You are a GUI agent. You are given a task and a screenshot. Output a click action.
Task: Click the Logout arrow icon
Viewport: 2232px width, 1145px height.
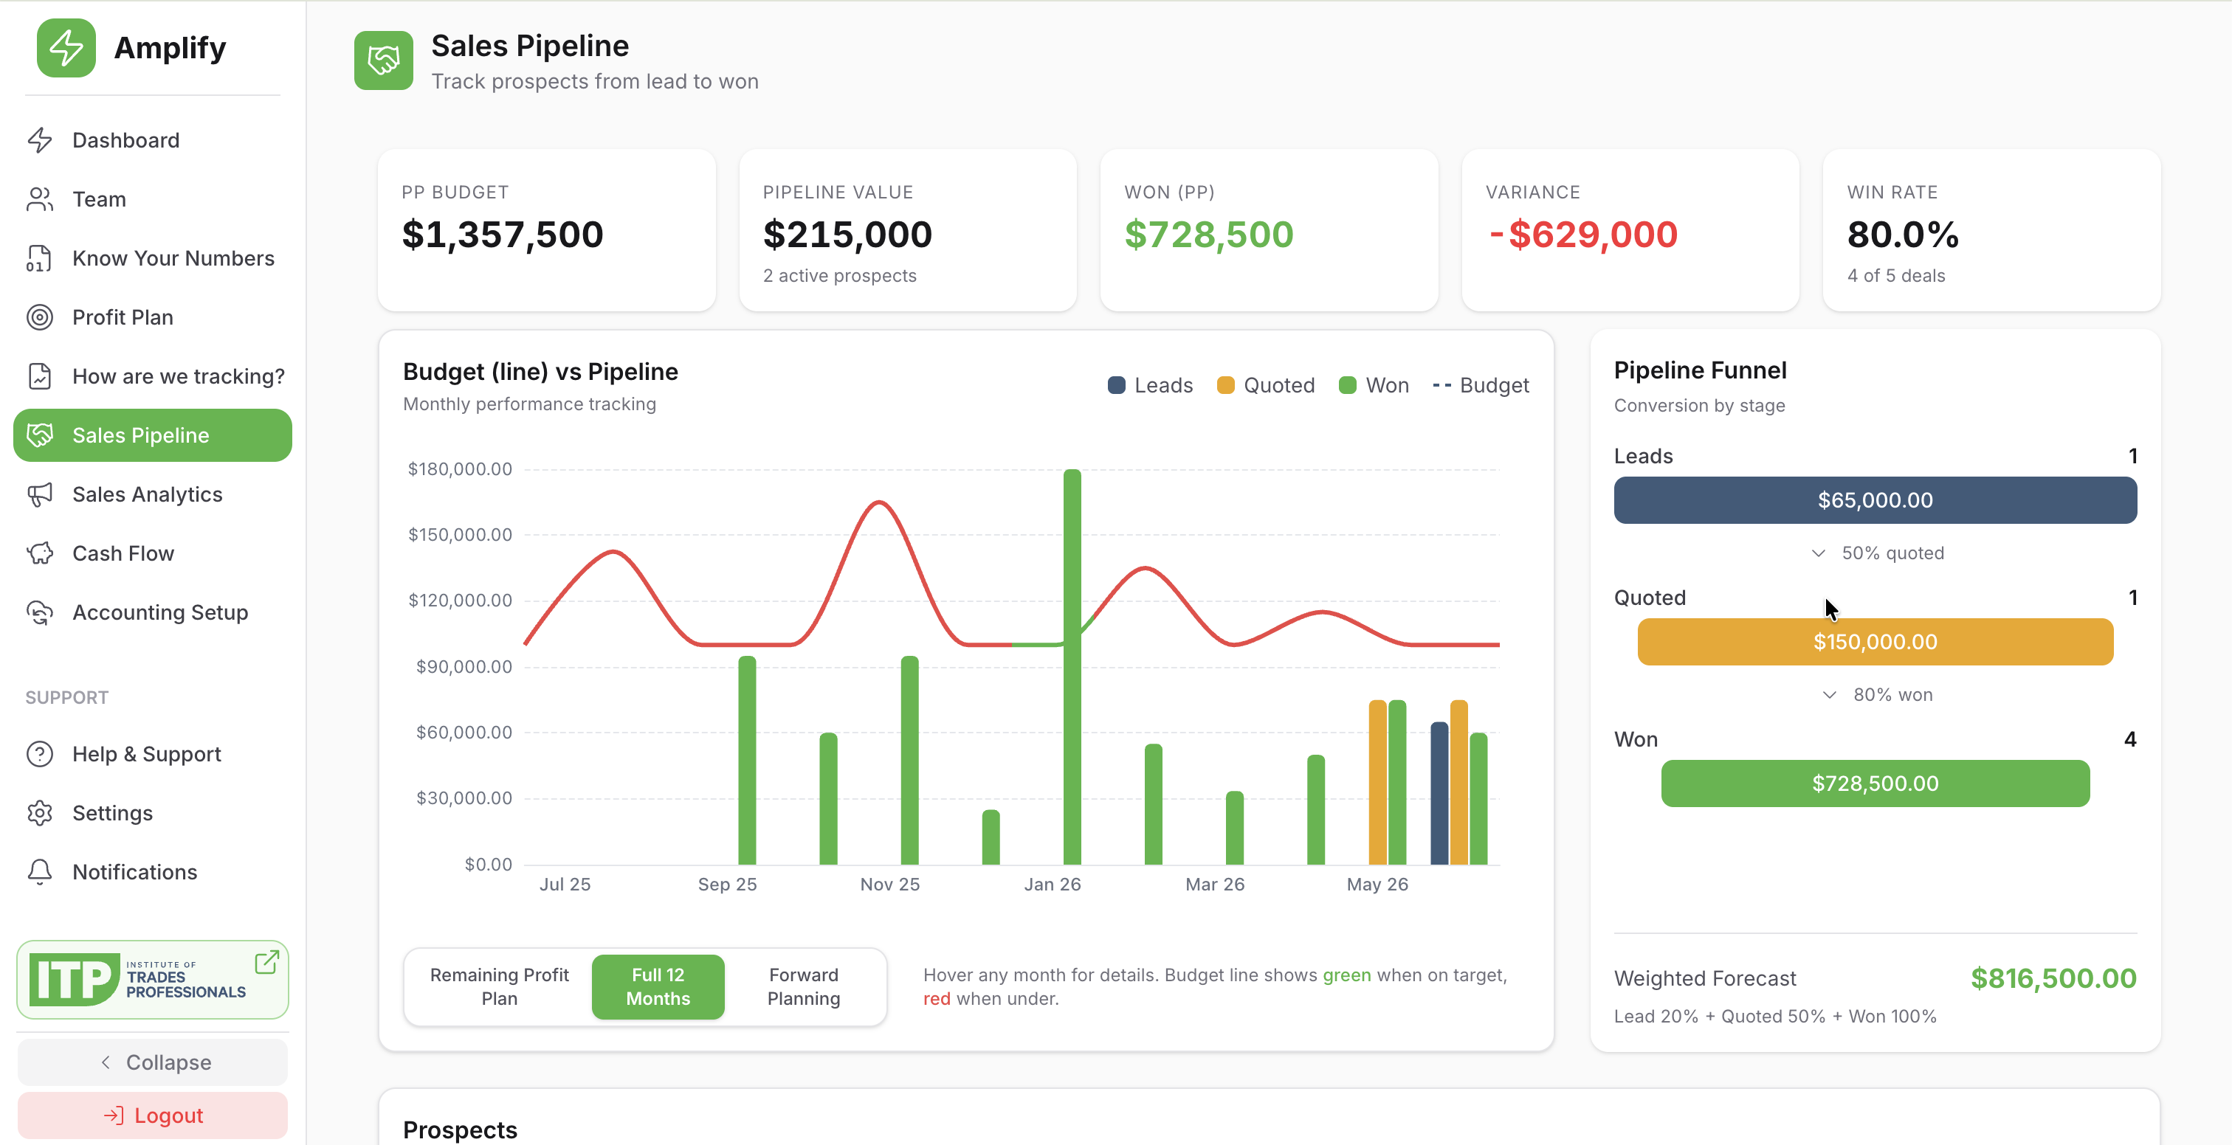(114, 1115)
